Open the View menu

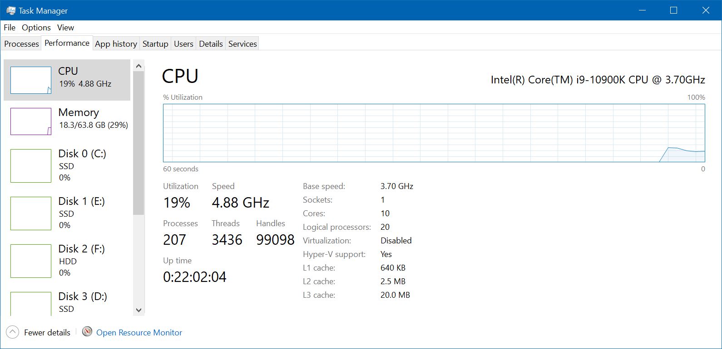coord(65,28)
